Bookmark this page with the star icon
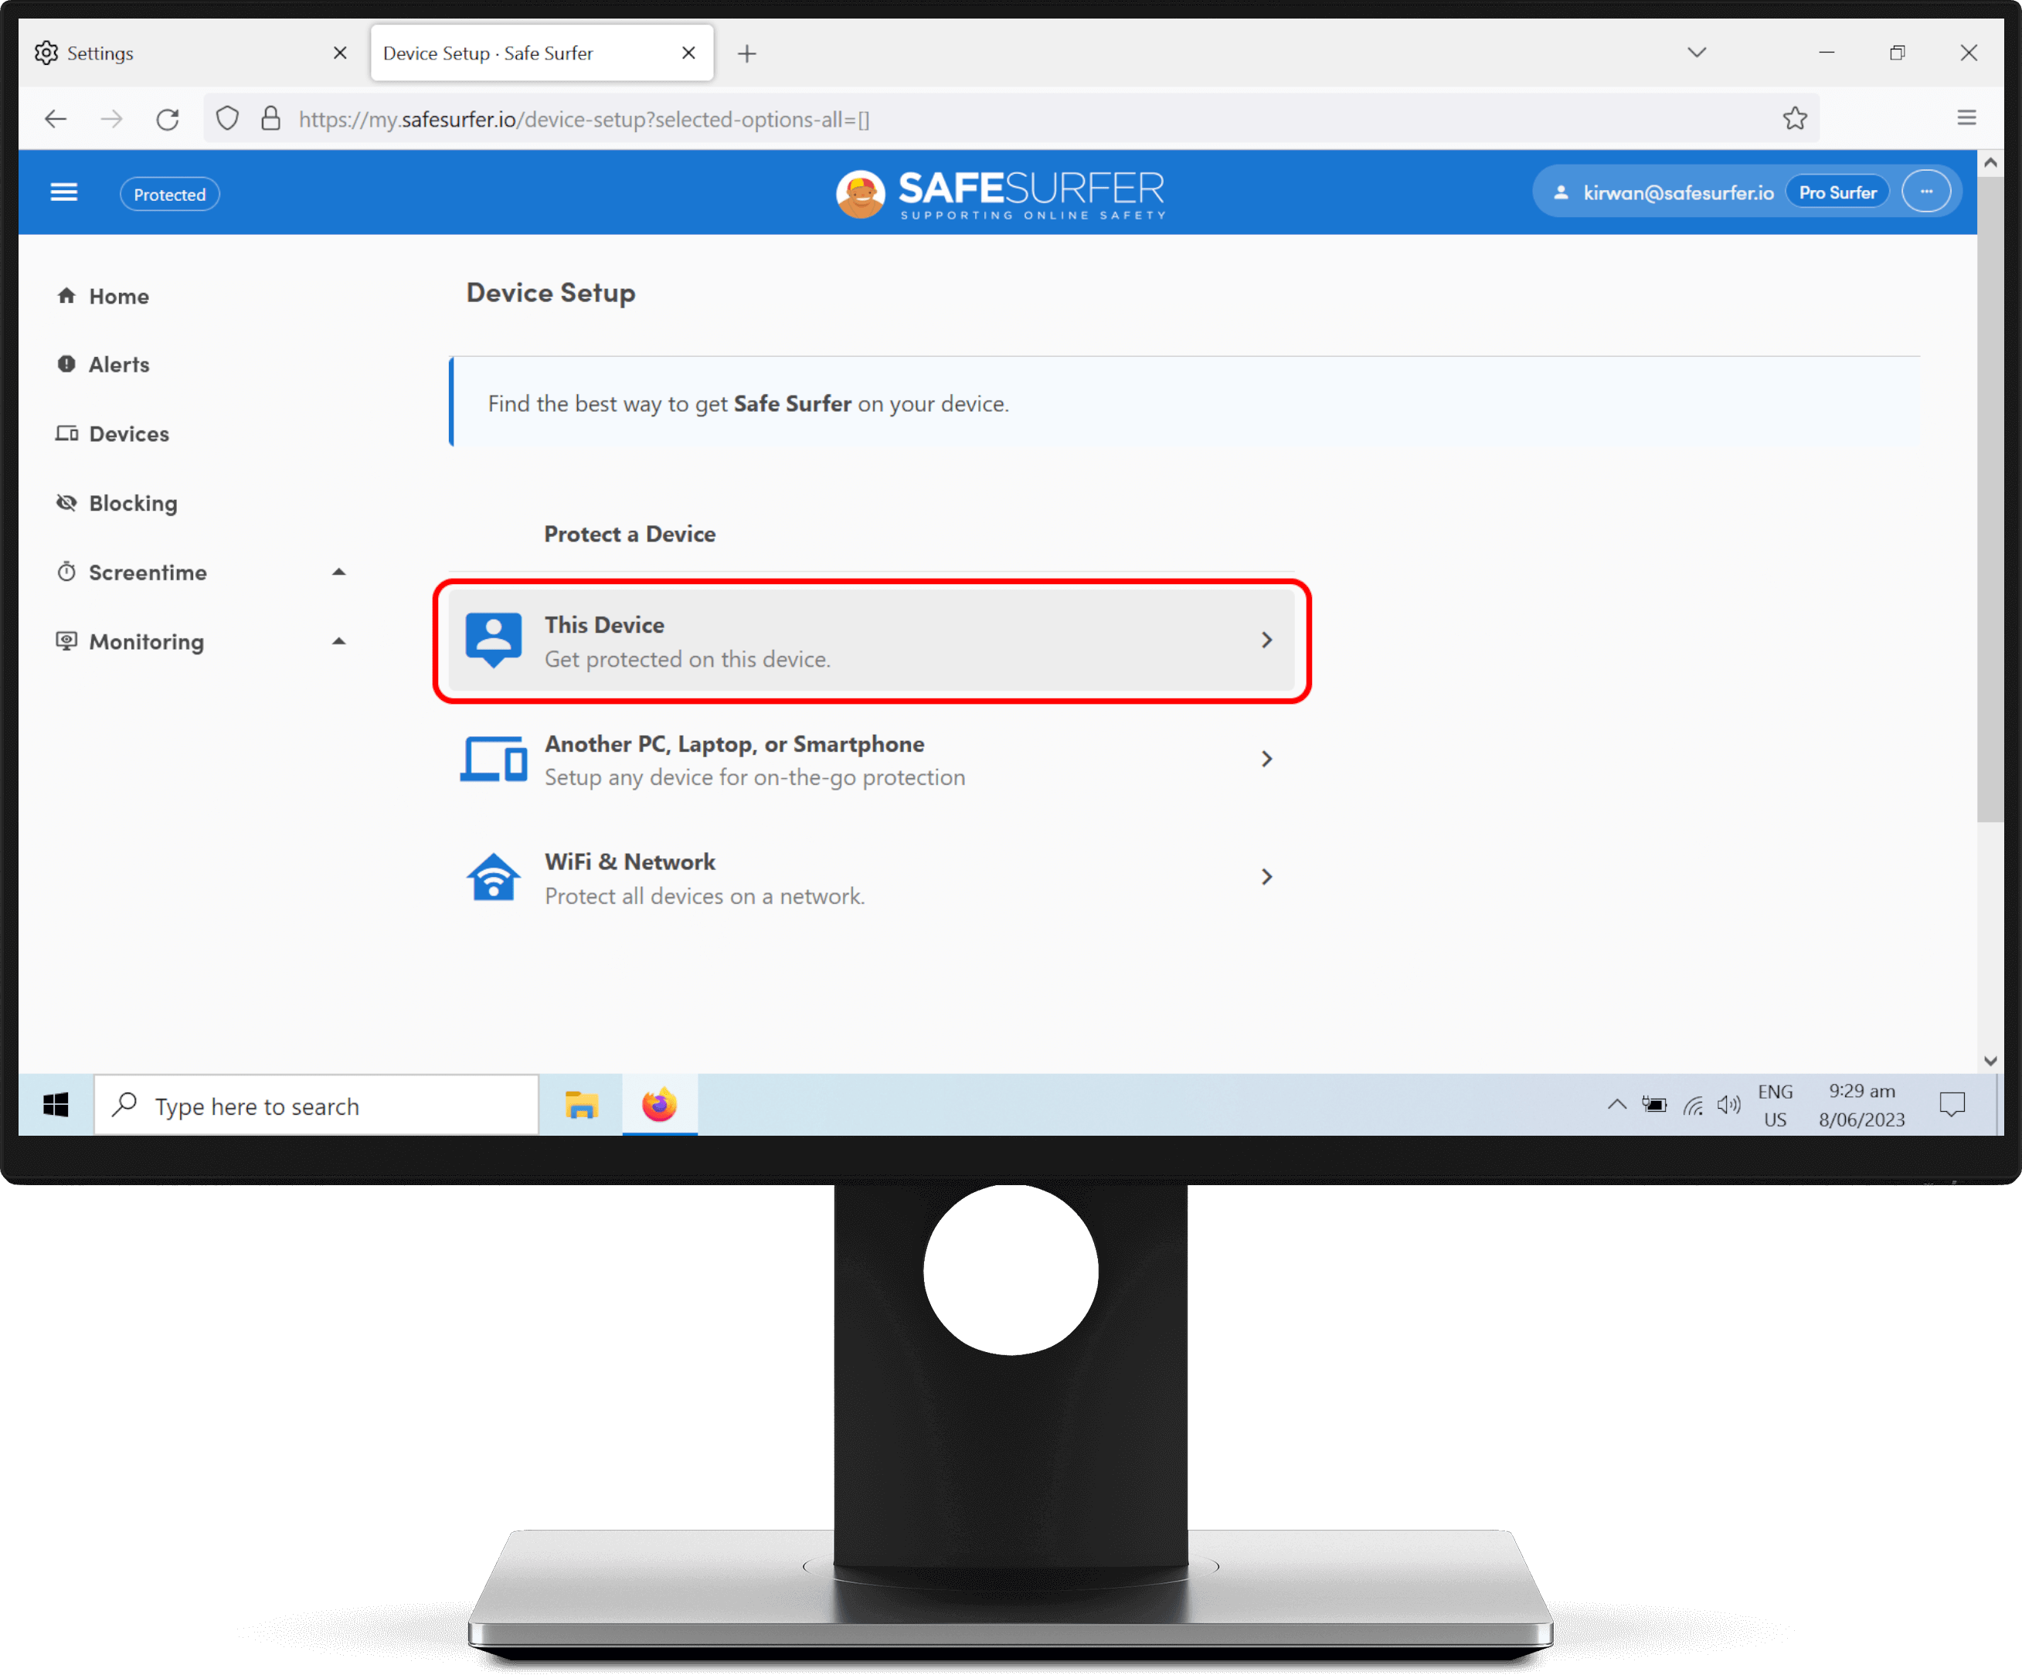The height and width of the screenshot is (1675, 2022). (x=1794, y=120)
